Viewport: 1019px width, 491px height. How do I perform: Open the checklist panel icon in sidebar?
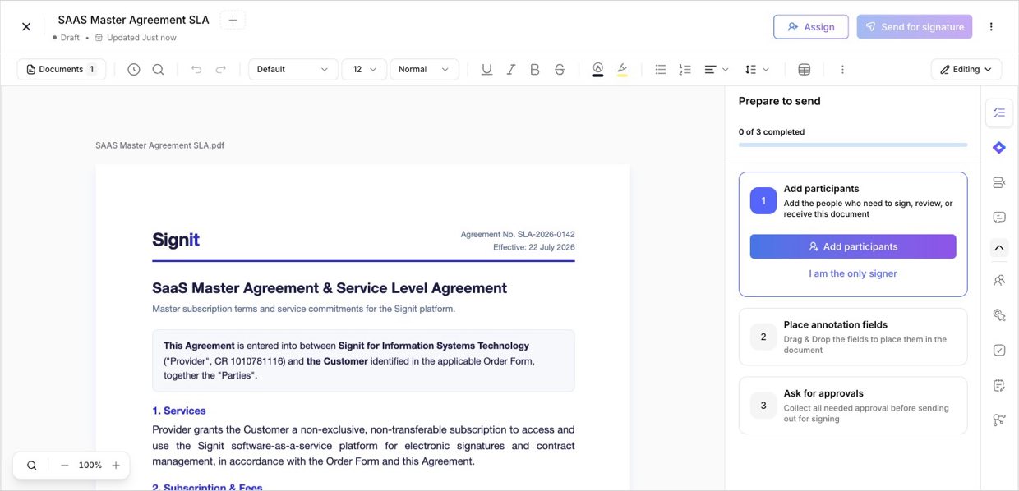click(999, 112)
